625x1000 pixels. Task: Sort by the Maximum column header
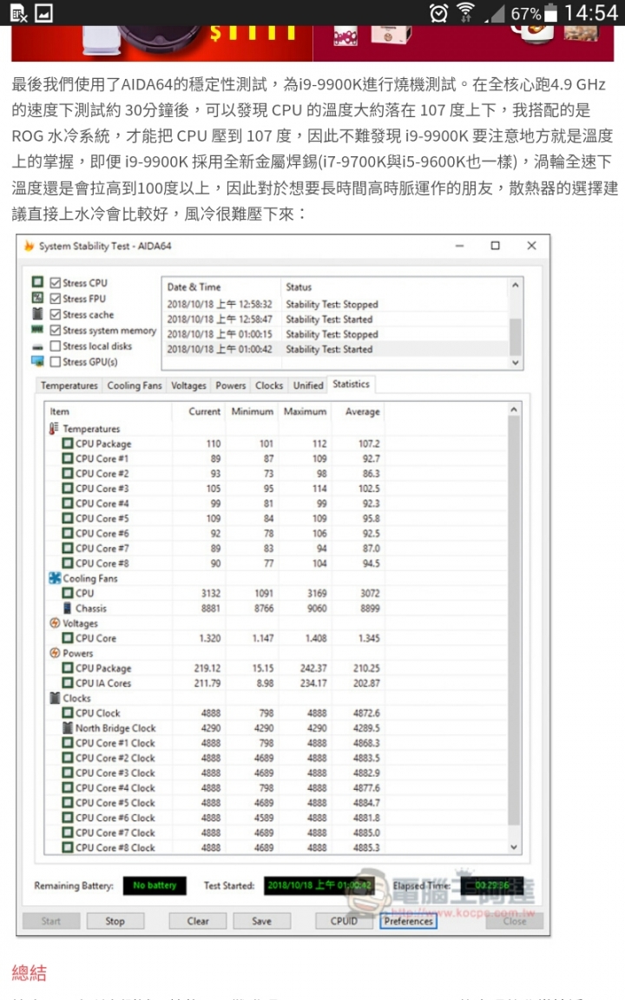pos(305,411)
